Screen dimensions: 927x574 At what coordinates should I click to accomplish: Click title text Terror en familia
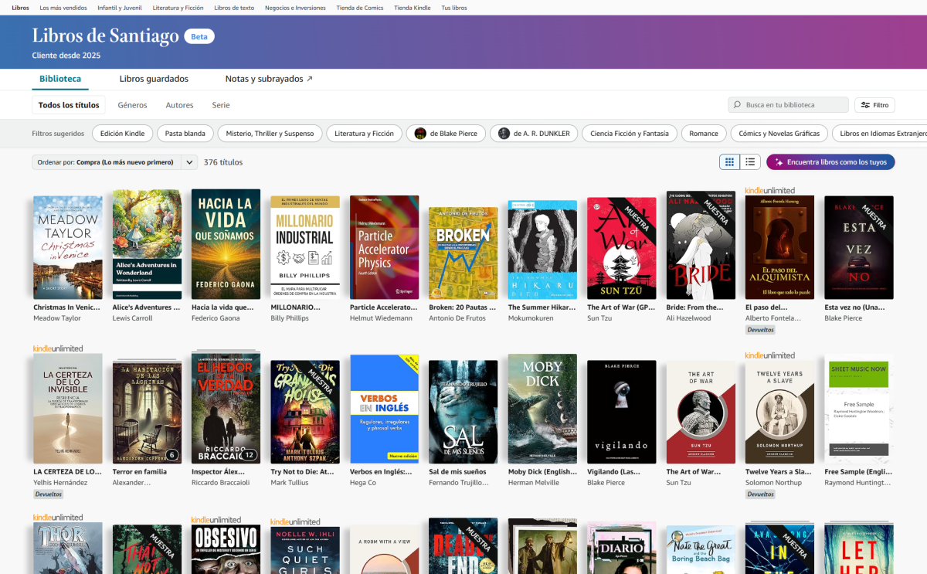140,472
